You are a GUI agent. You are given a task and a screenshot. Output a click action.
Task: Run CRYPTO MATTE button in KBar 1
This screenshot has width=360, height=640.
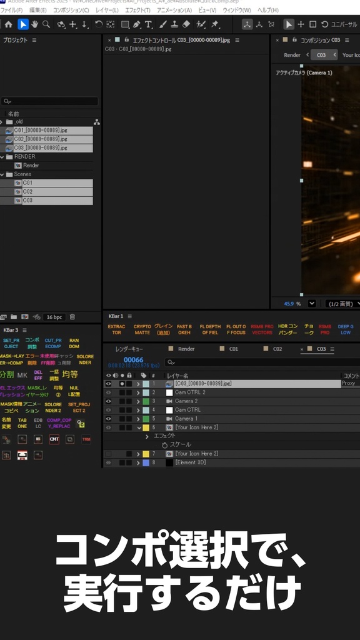(142, 329)
